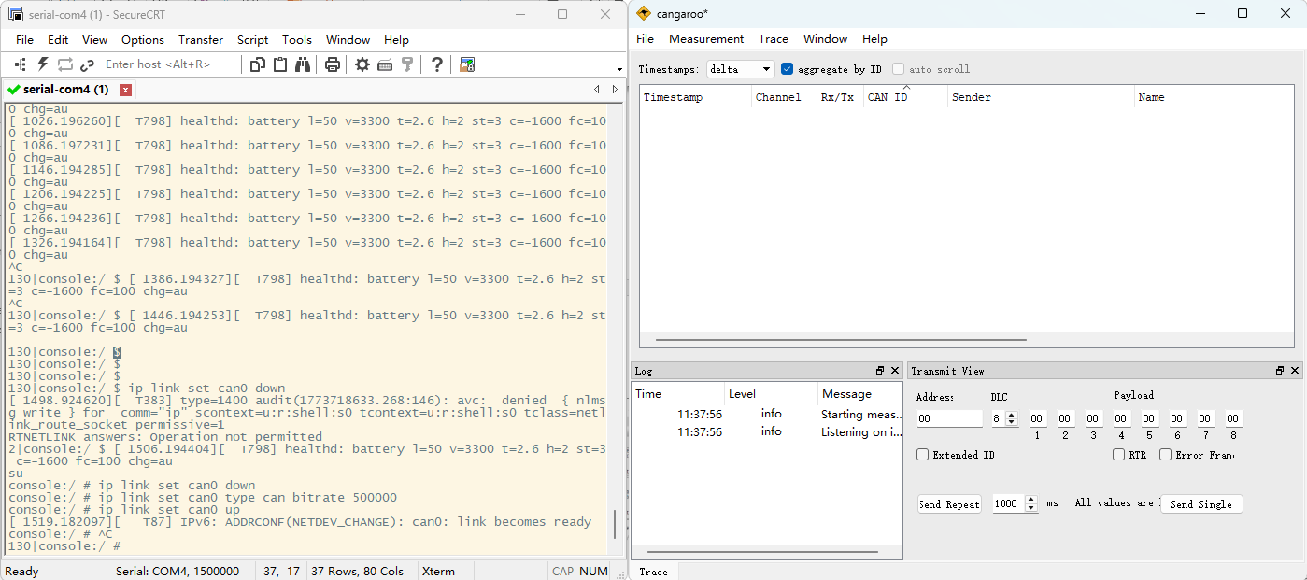Open Session Manager icon in SecureCRT toolbar
Viewport: 1307px width, 580px height.
point(20,64)
